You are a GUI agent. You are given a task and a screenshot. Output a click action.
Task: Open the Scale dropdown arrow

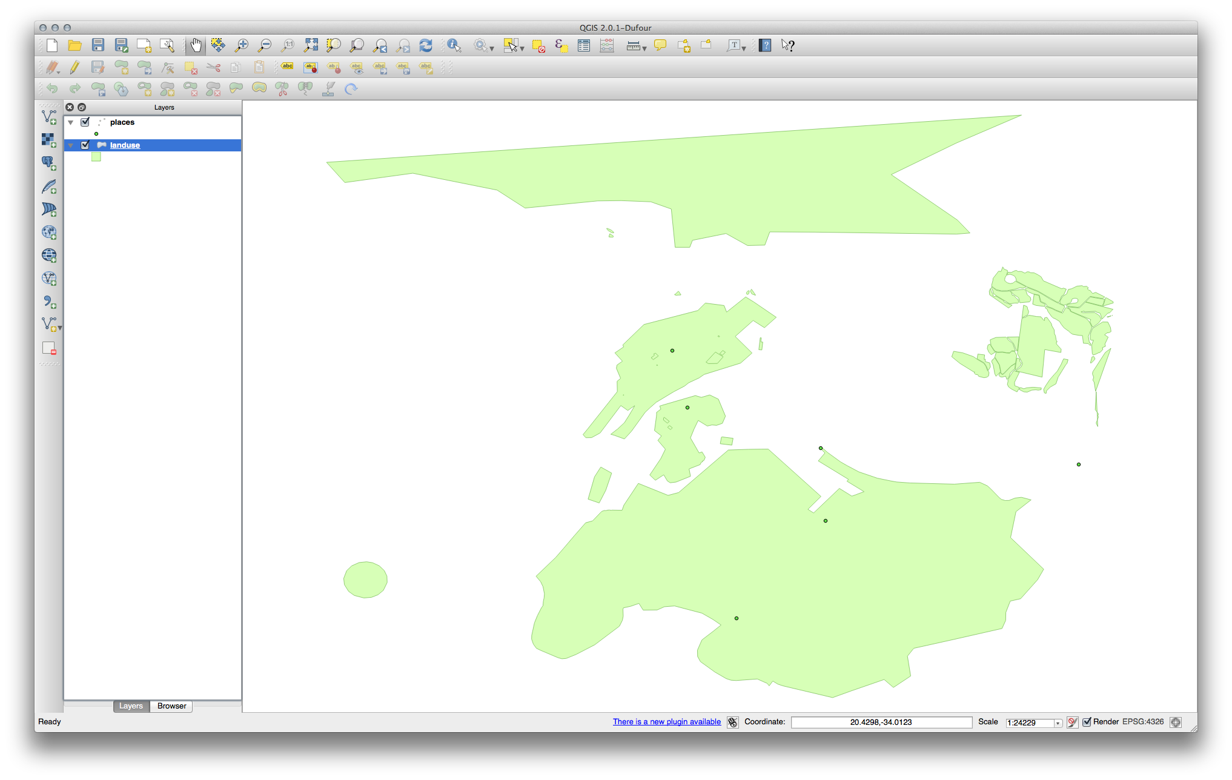[1058, 723]
